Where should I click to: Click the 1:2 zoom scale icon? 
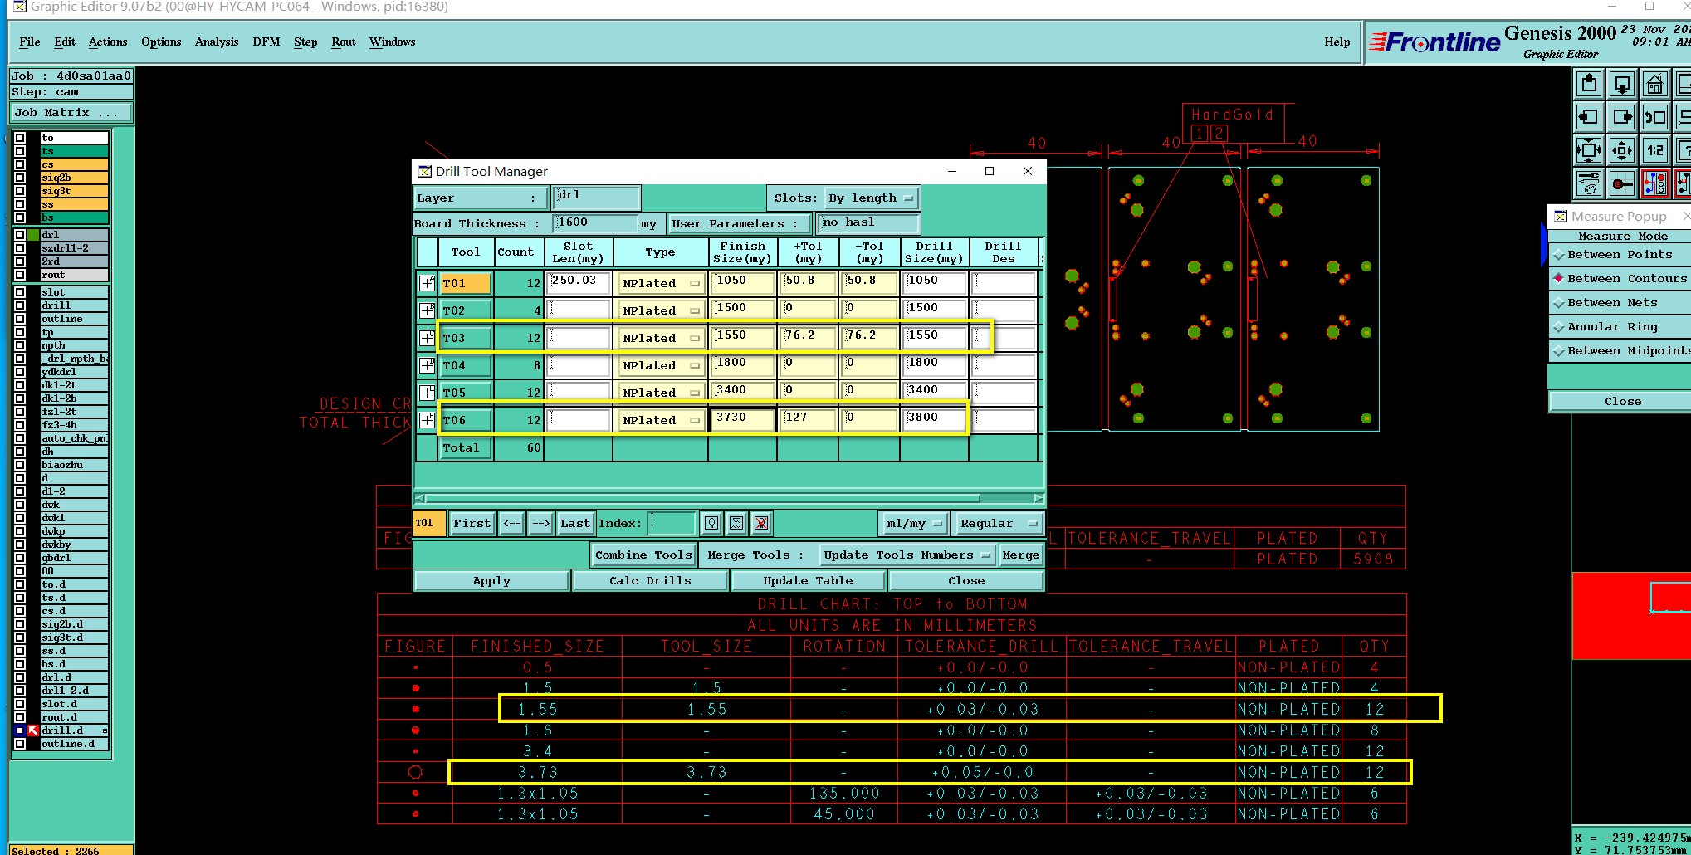(1654, 150)
